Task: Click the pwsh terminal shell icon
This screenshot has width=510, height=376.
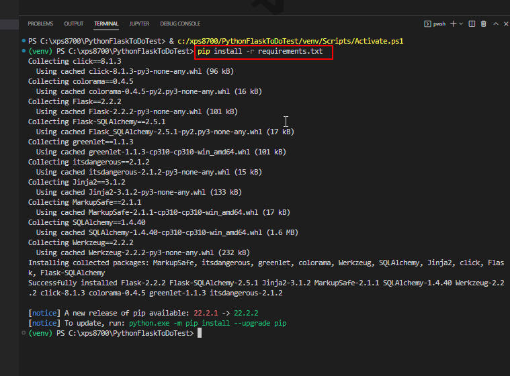Action: click(427, 23)
